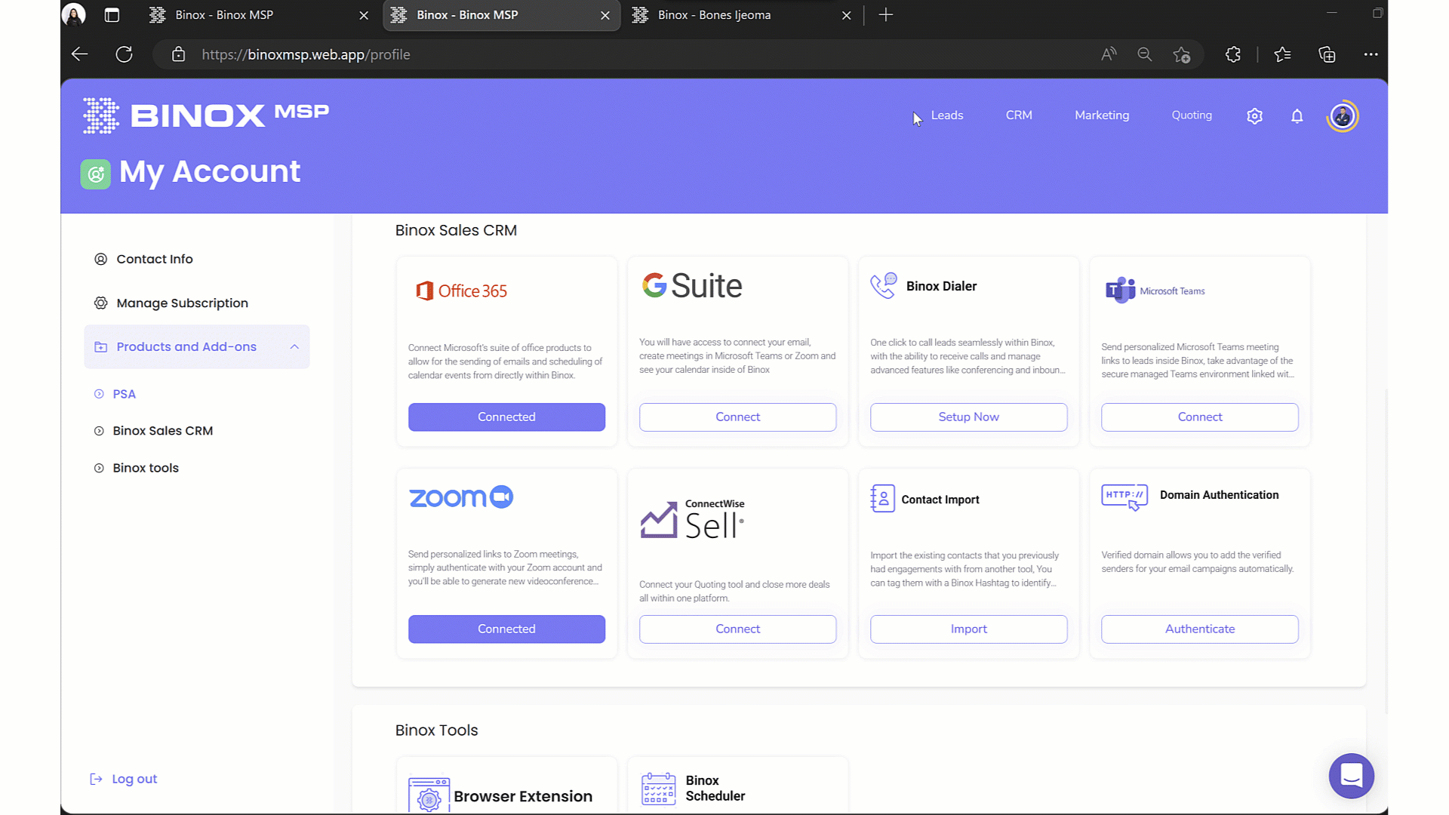Screen dimensions: 1449x815
Task: Click the G Suite logo
Action: click(x=692, y=286)
